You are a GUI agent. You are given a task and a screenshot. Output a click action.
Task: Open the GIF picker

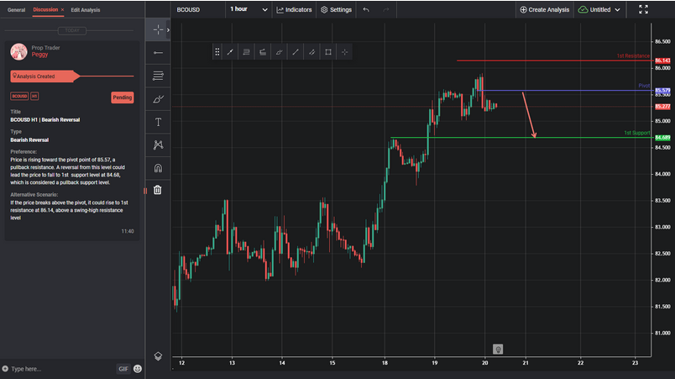pyautogui.click(x=123, y=369)
